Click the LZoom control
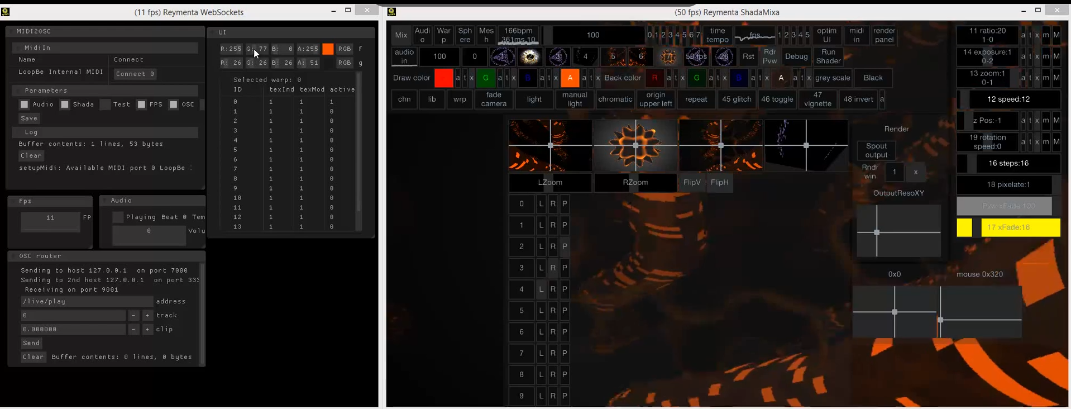This screenshot has height=409, width=1071. click(x=550, y=183)
